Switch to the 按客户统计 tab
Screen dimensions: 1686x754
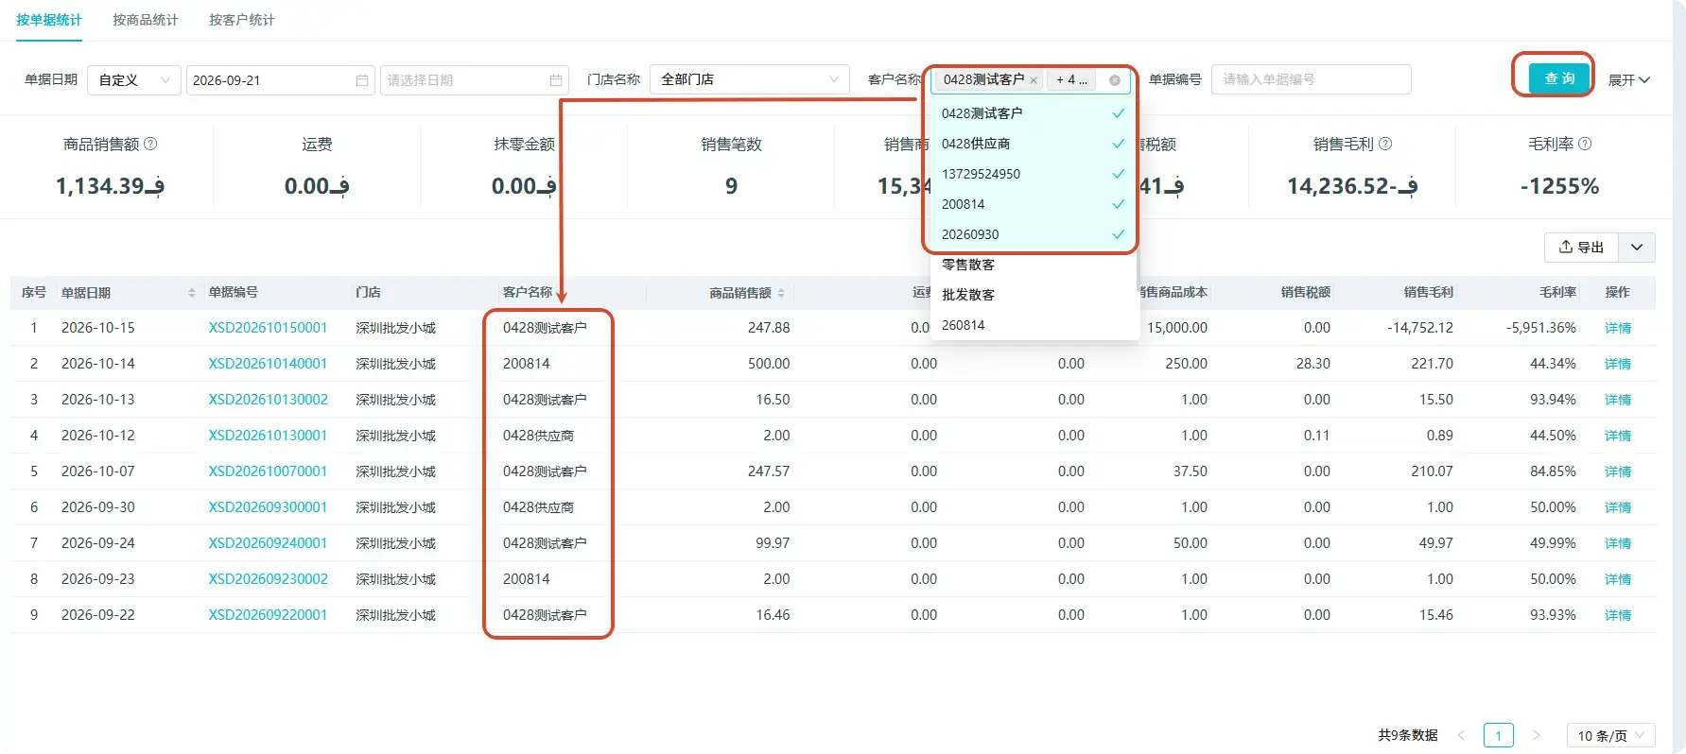242,20
